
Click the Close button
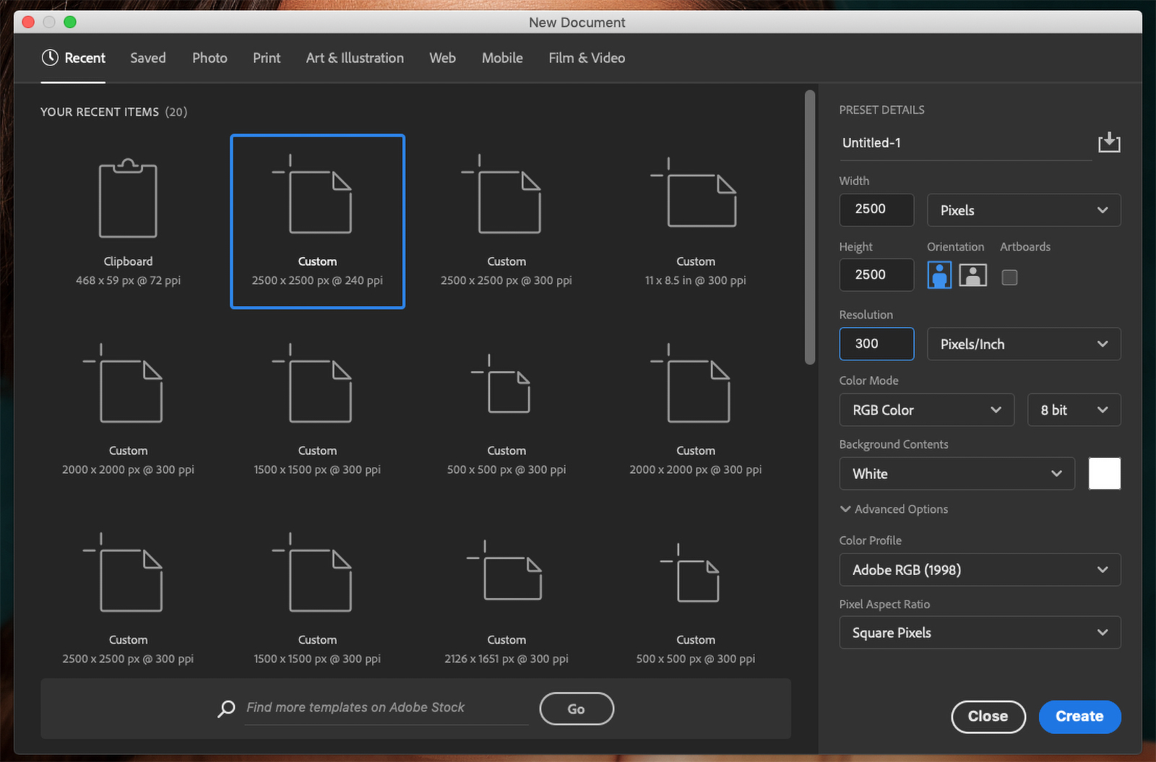[x=988, y=716]
